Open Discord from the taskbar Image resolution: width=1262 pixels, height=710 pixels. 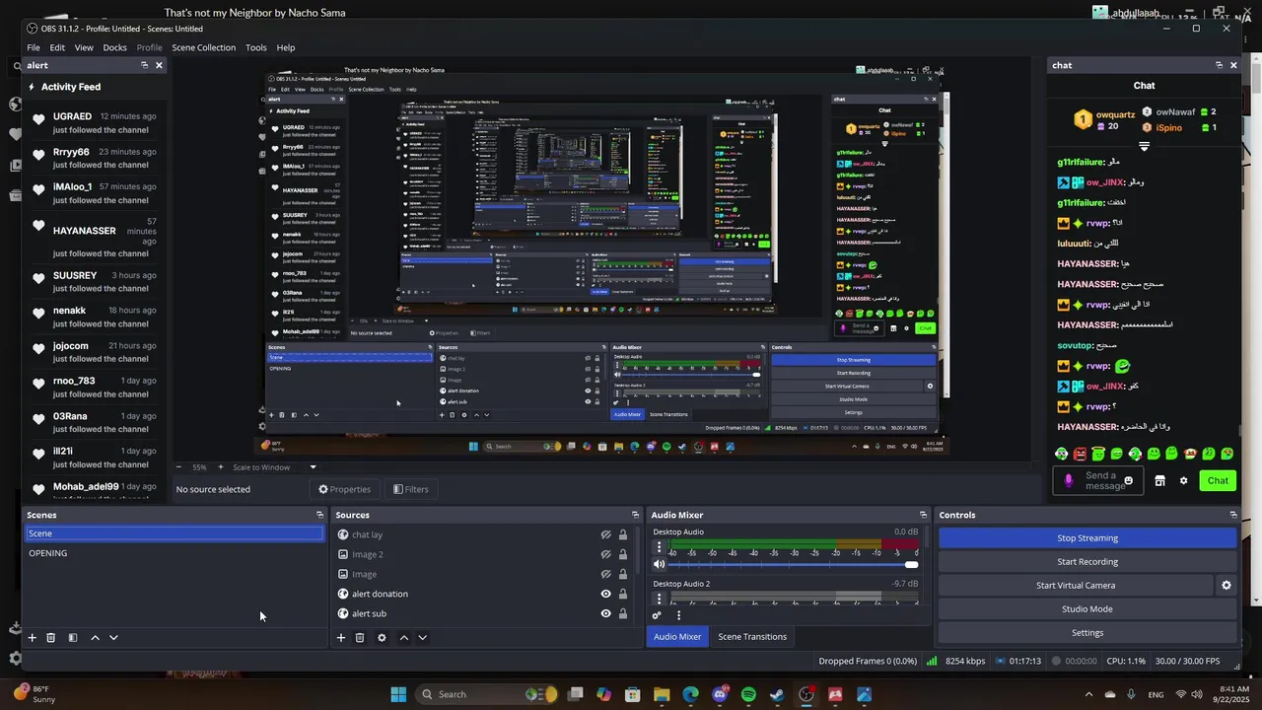click(x=720, y=694)
